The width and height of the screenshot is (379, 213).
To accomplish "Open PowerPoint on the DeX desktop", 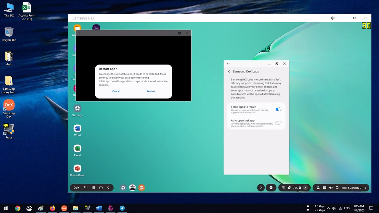I will tap(77, 171).
